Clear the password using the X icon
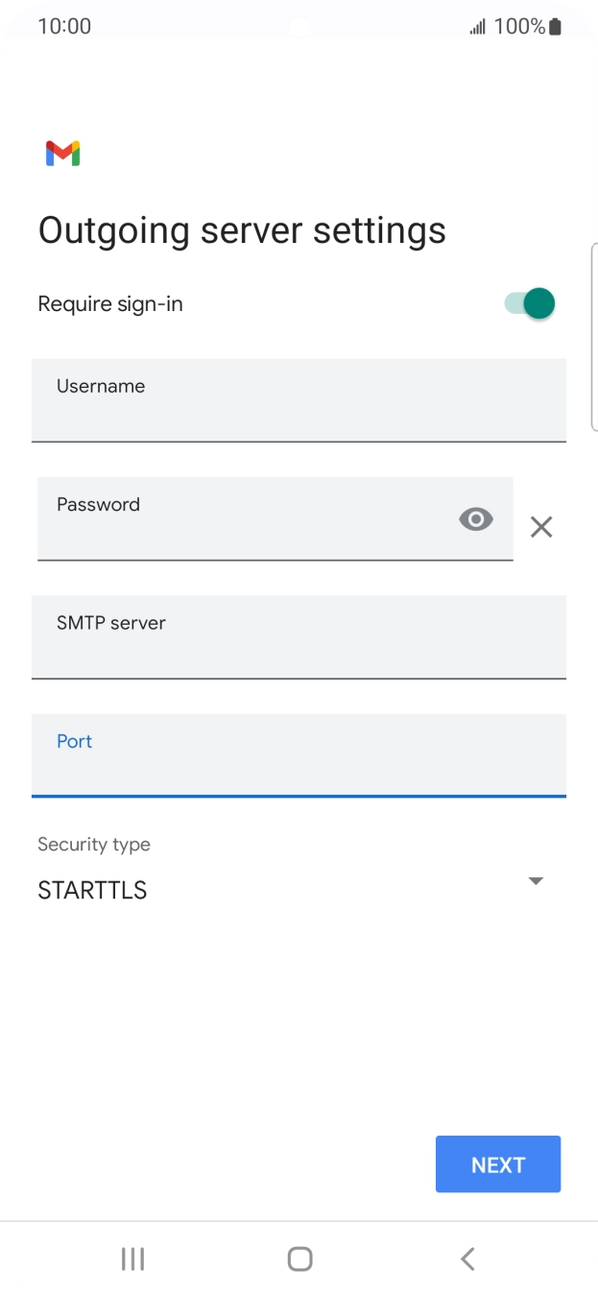The height and width of the screenshot is (1295, 598). [x=540, y=526]
